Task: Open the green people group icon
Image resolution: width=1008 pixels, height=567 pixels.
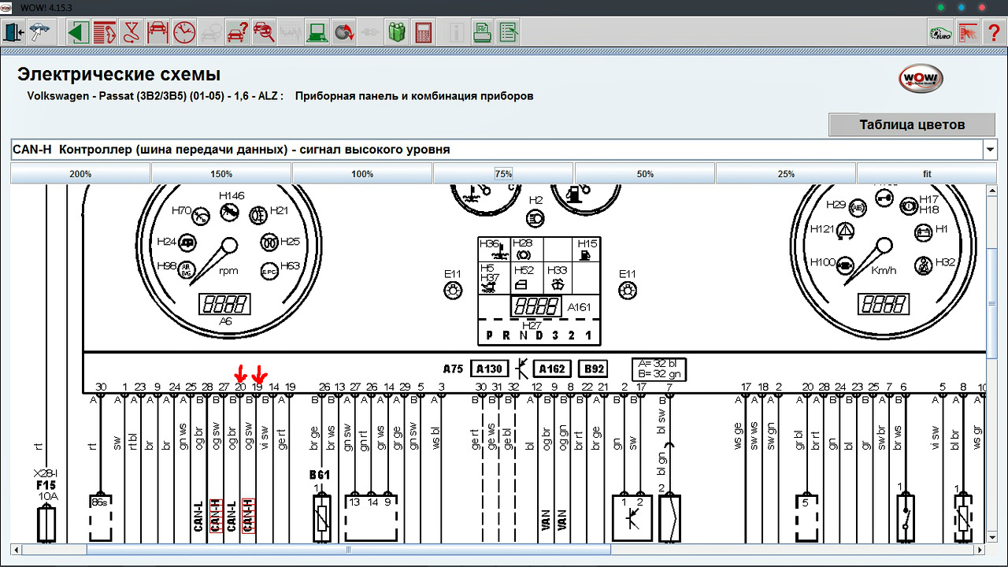Action: 397,32
